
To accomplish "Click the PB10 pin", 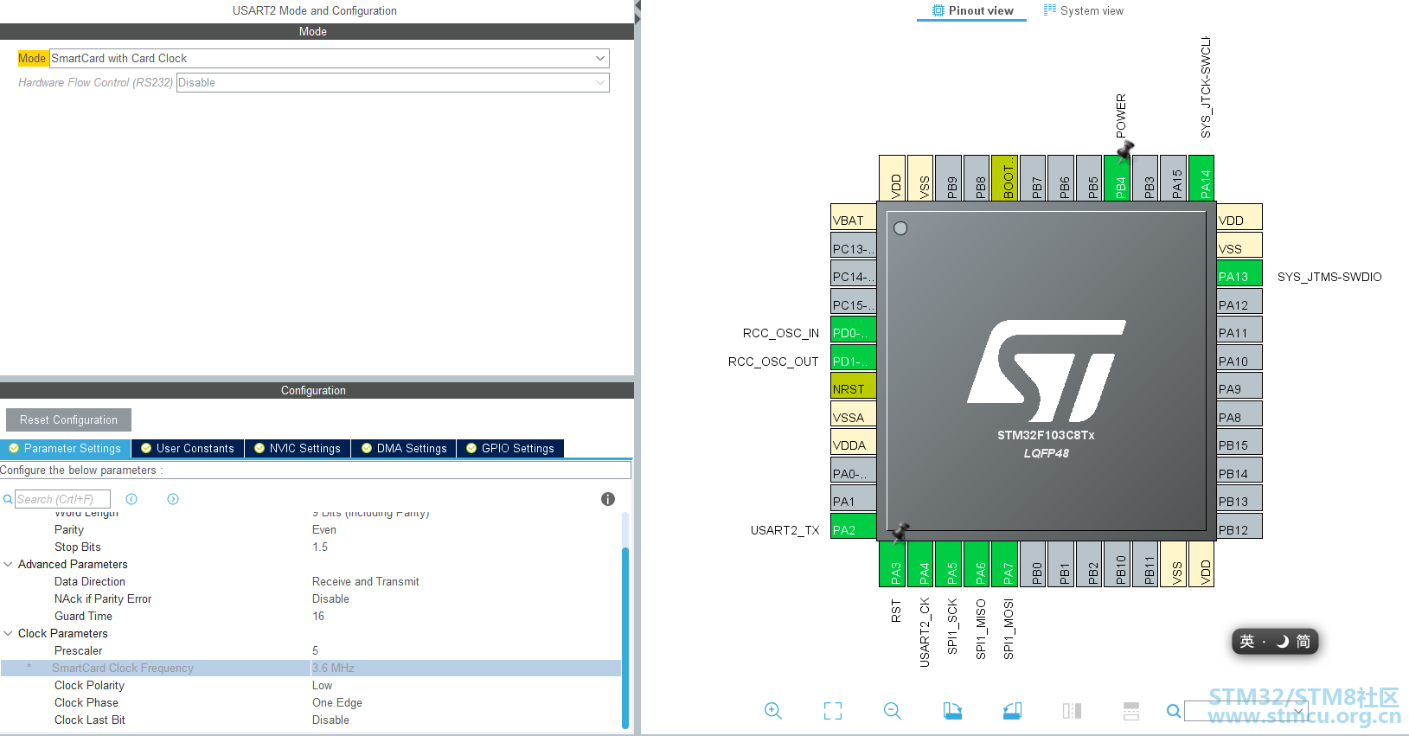I will point(1117,564).
